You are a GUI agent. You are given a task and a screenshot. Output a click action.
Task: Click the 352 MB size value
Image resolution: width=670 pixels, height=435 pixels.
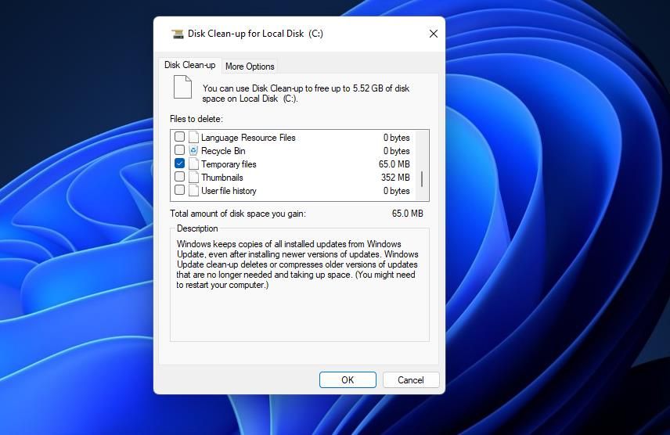[x=395, y=178]
